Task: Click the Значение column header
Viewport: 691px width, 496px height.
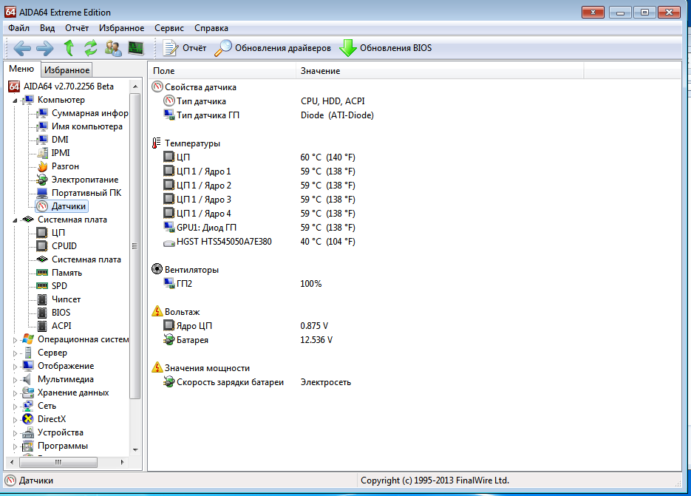Action: coord(440,70)
